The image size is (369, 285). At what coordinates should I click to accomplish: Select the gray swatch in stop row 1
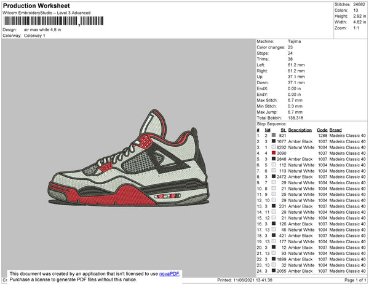pyautogui.click(x=274, y=135)
